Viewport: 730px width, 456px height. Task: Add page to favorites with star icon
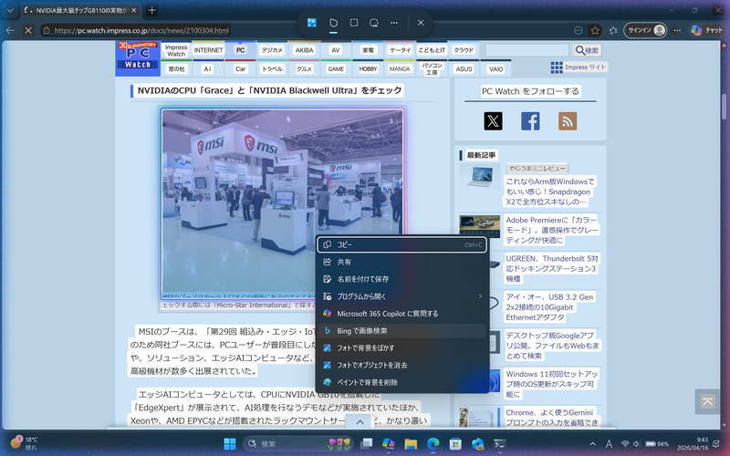[x=595, y=30]
